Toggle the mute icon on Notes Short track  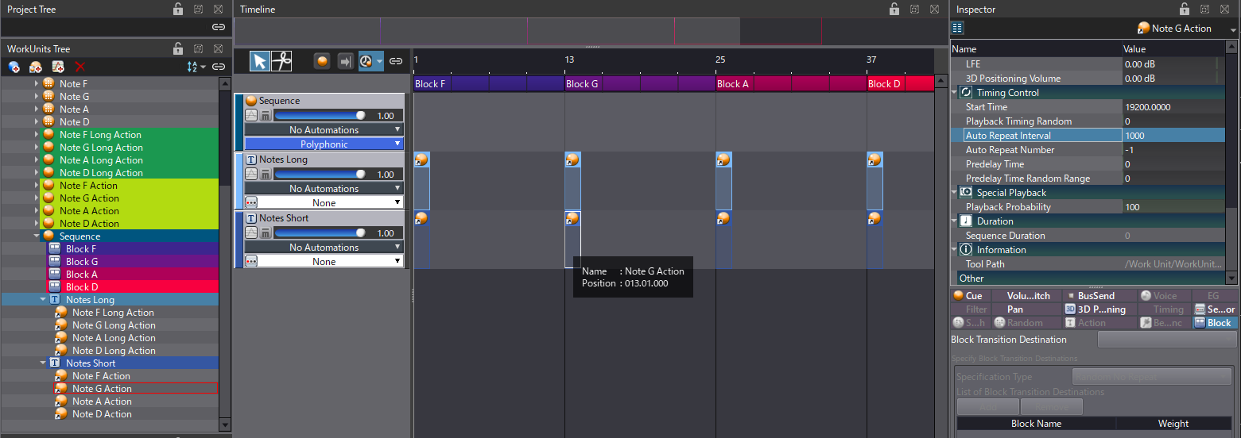tap(266, 232)
